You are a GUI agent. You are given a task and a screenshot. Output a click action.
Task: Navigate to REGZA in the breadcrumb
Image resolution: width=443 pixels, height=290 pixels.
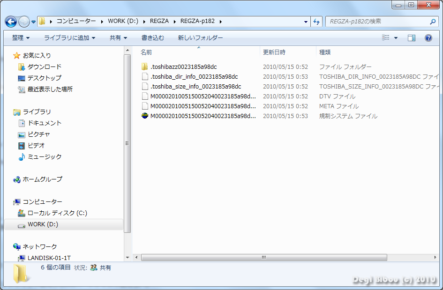[159, 21]
